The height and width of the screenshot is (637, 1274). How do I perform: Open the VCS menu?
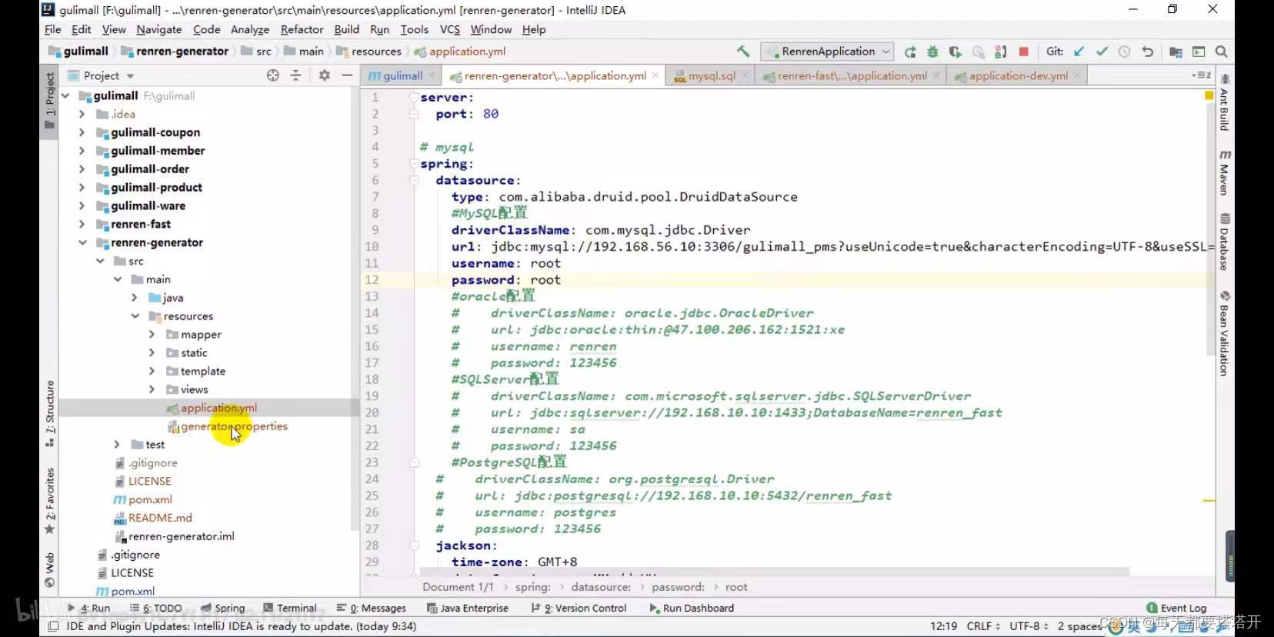pyautogui.click(x=449, y=29)
